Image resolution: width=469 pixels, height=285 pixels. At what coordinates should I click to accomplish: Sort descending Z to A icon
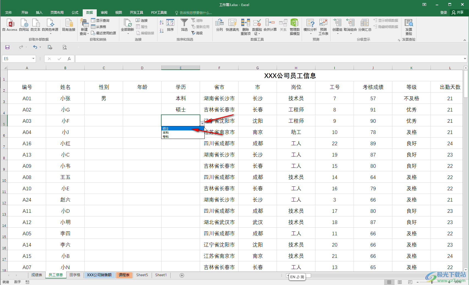click(x=162, y=31)
